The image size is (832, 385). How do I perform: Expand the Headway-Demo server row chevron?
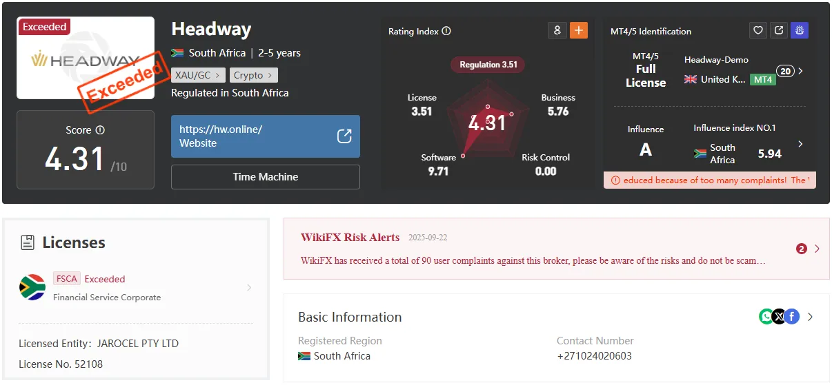(800, 71)
